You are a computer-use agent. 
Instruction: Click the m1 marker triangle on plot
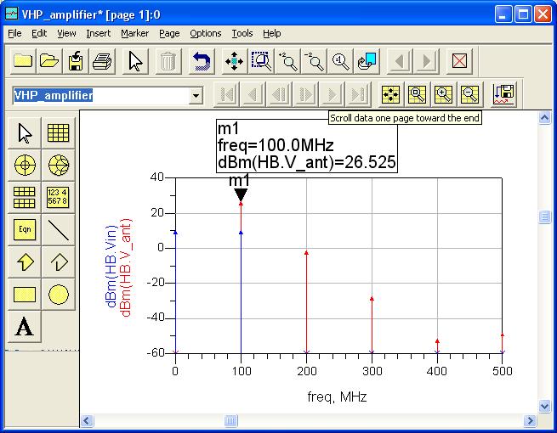(x=241, y=195)
